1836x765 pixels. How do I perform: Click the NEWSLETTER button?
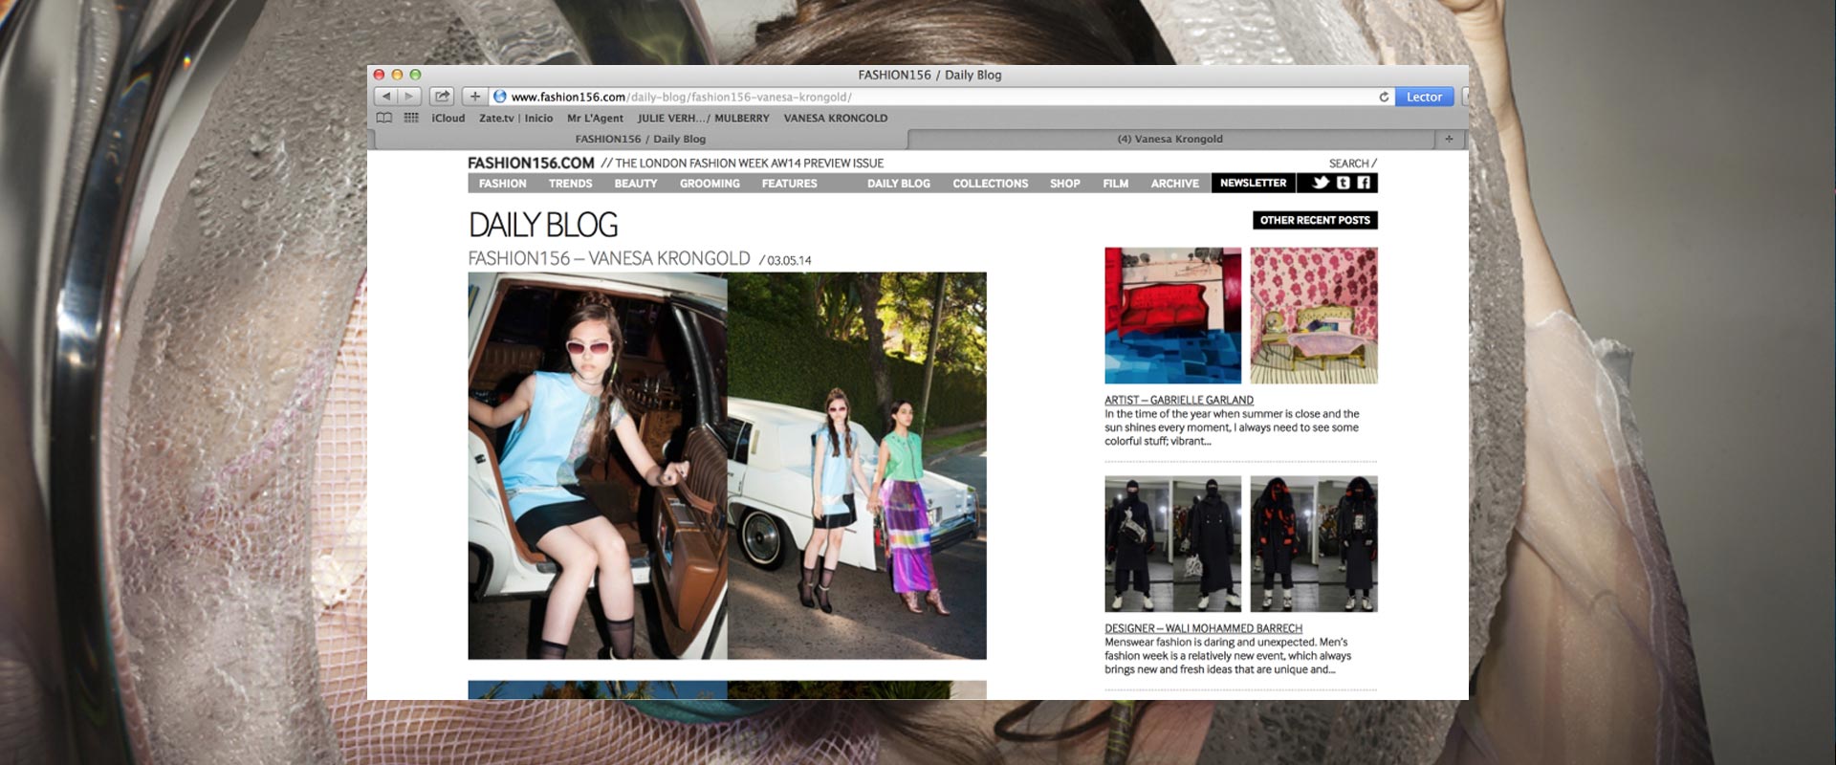click(x=1254, y=183)
